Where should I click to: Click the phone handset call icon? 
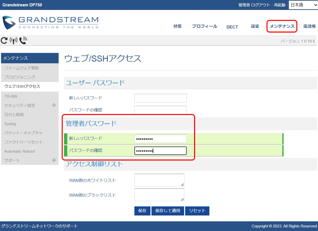pyautogui.click(x=23, y=40)
